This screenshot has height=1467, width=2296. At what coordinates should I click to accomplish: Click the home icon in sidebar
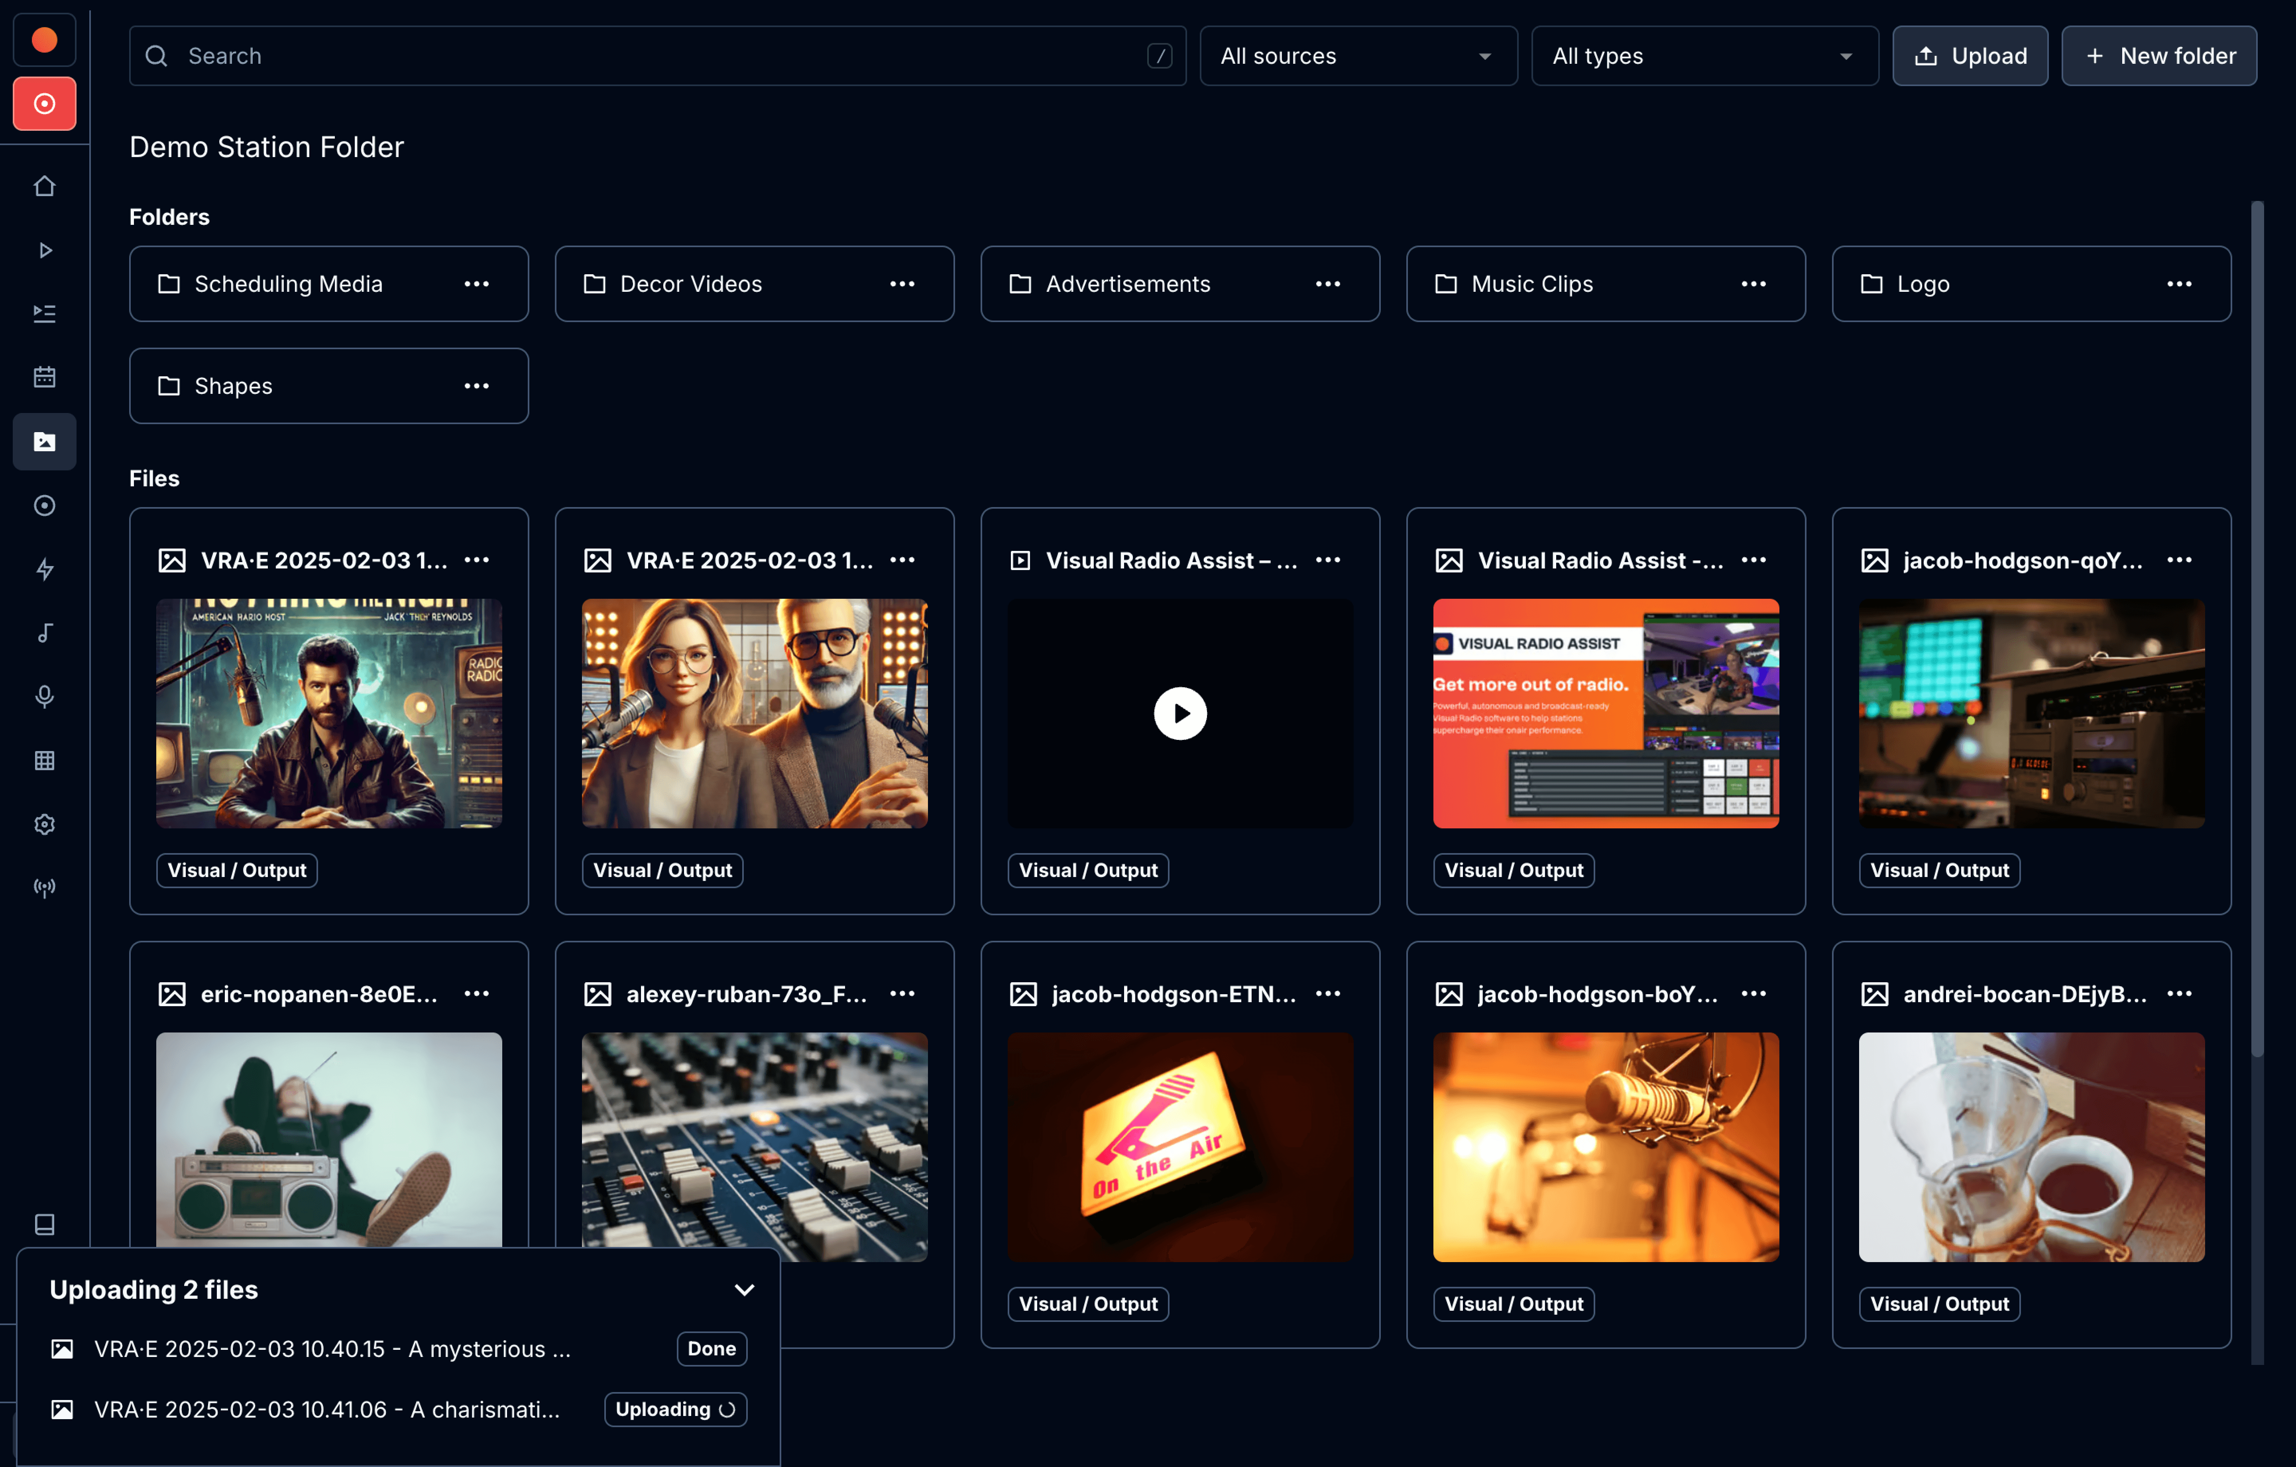[x=44, y=186]
